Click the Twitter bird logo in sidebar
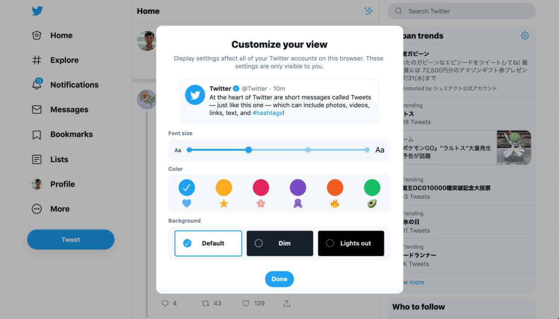The width and height of the screenshot is (559, 319). [x=37, y=11]
